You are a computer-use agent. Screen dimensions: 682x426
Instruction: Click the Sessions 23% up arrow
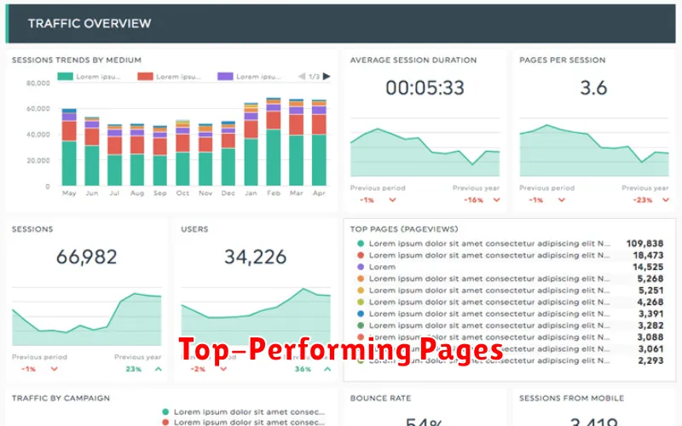tap(157, 369)
